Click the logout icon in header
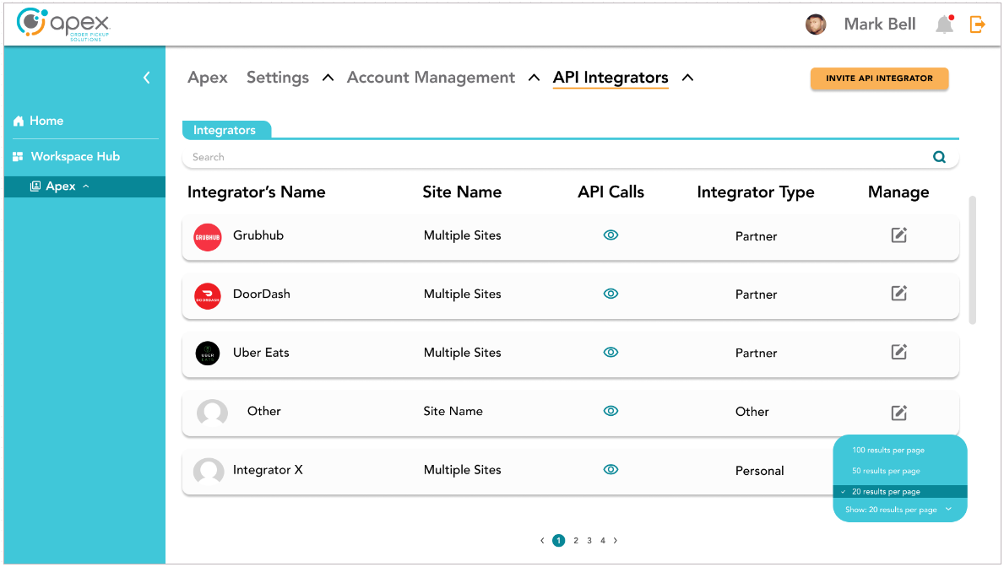The height and width of the screenshot is (567, 1004). point(978,24)
